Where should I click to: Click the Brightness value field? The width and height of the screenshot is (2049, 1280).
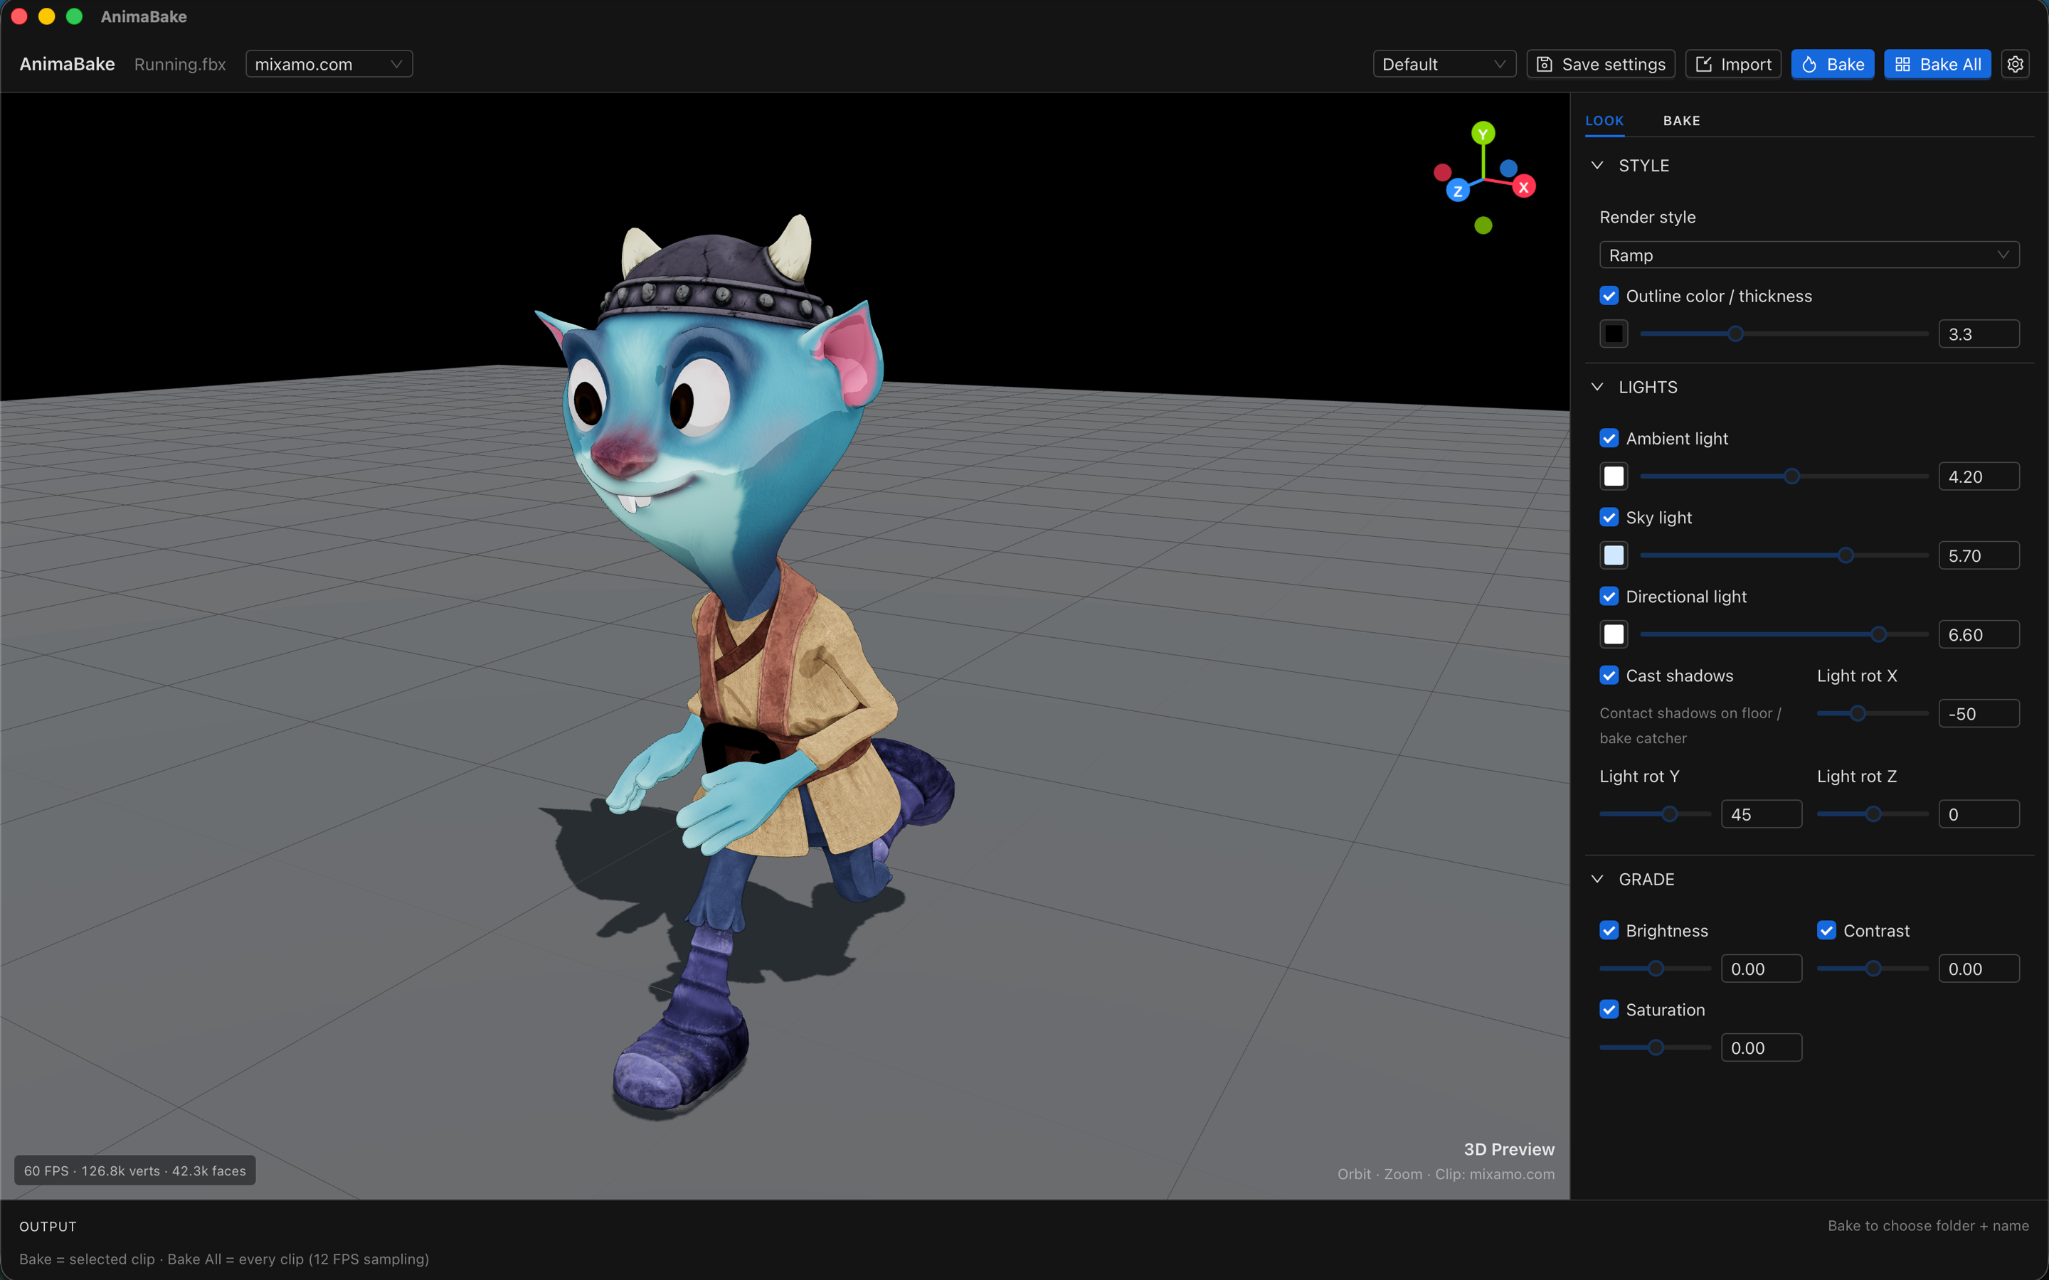click(1761, 969)
